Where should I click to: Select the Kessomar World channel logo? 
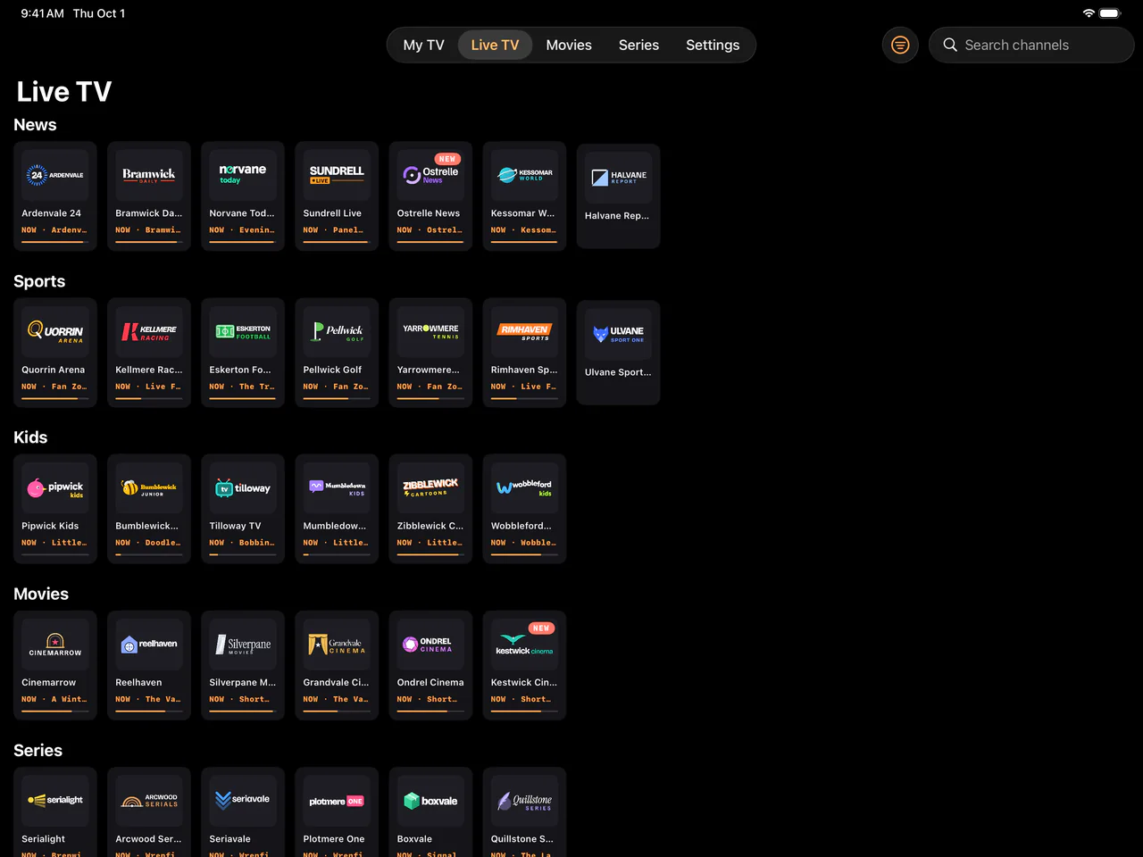pyautogui.click(x=524, y=175)
